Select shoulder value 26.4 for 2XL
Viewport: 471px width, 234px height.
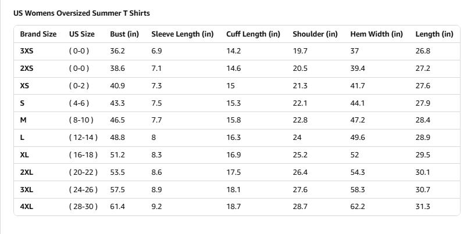click(300, 172)
